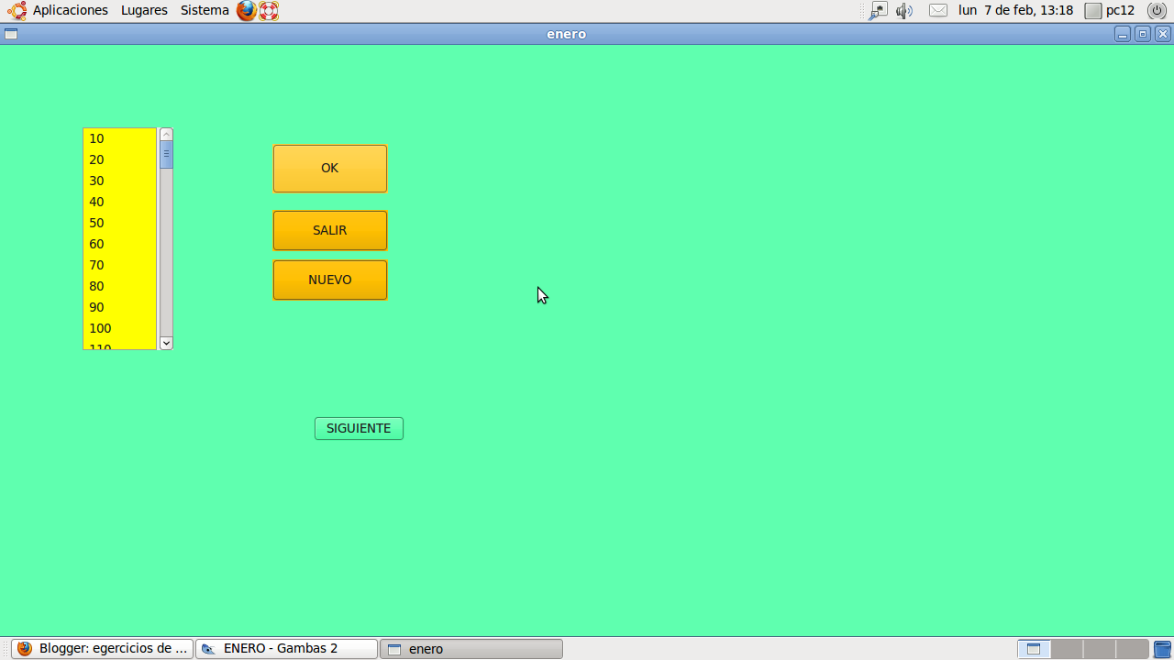Select value 30 in the yellow list

[119, 181]
